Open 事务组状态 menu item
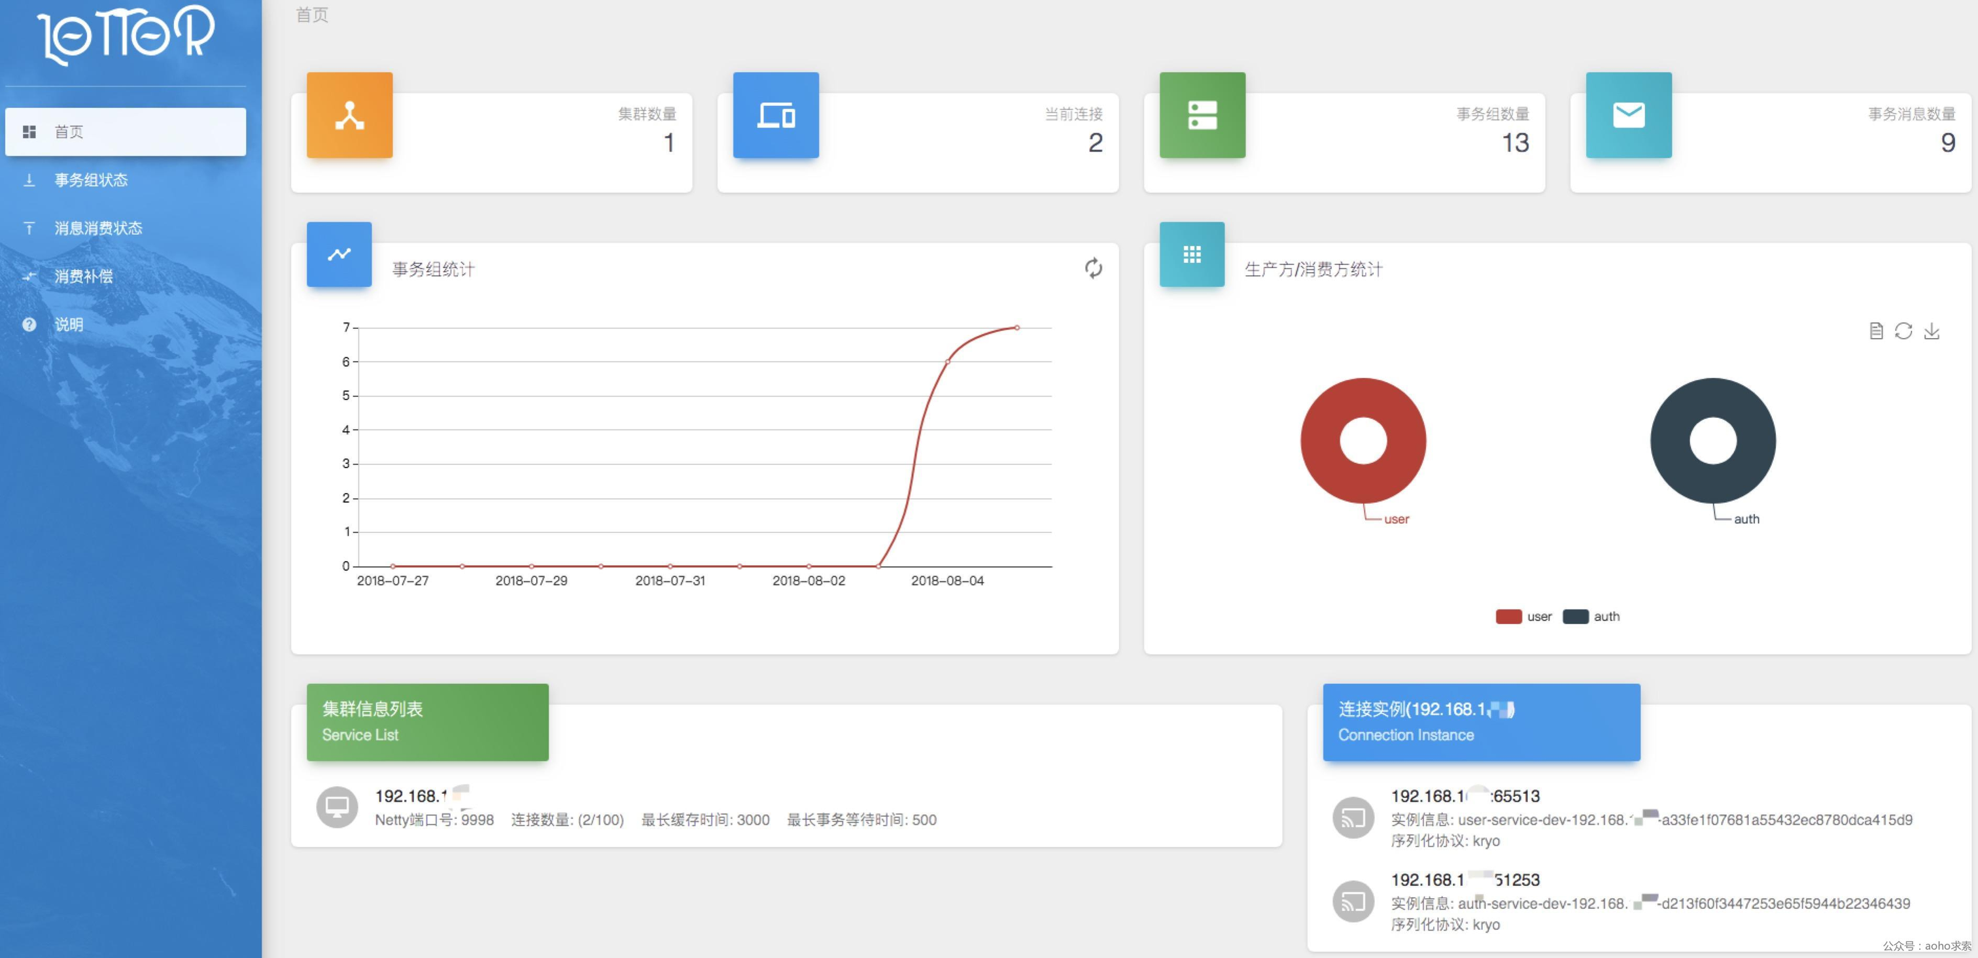 (91, 180)
